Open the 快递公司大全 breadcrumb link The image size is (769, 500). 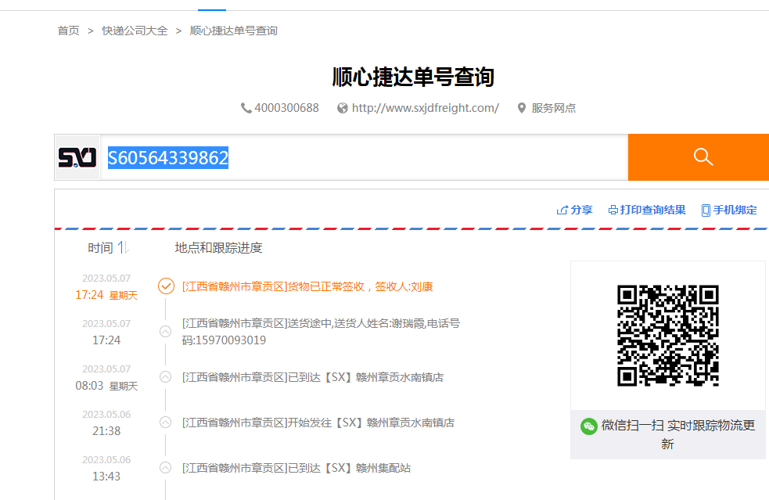[x=135, y=31]
